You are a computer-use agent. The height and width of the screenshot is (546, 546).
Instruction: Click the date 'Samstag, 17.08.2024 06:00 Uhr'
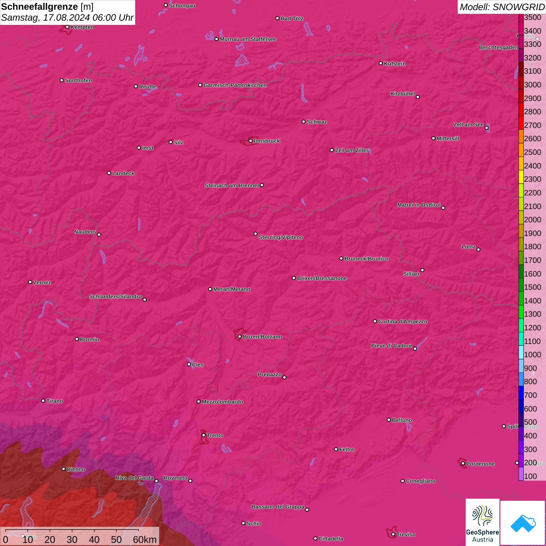coord(67,18)
